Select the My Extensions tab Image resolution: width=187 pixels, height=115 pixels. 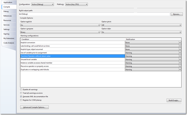click(9, 38)
